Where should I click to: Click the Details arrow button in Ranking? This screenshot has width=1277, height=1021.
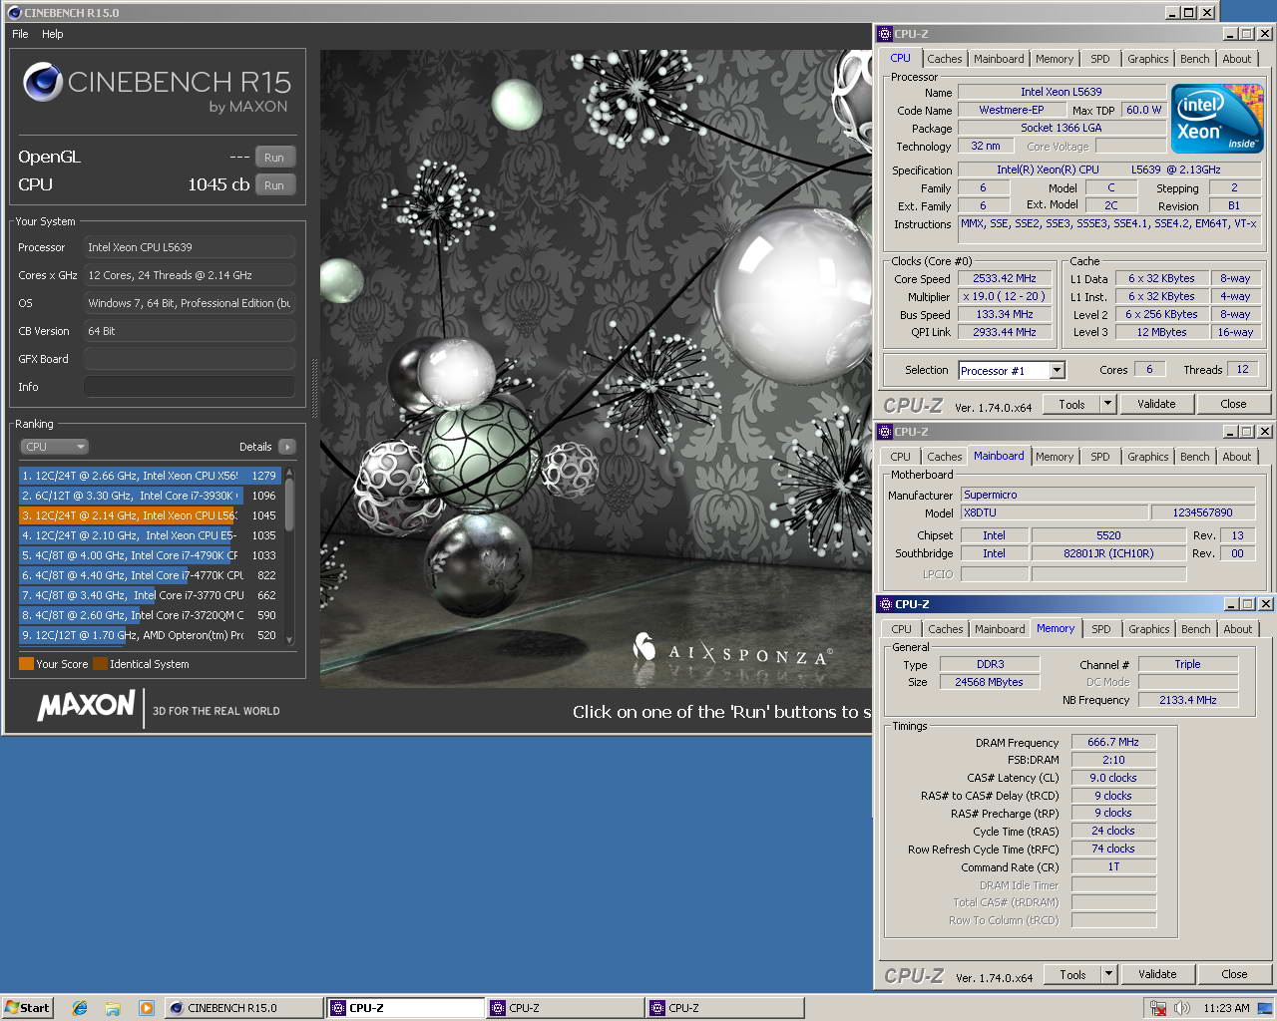286,447
